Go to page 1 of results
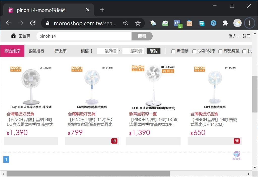Image resolution: width=258 pixels, height=177 pixels. [x=6, y=159]
